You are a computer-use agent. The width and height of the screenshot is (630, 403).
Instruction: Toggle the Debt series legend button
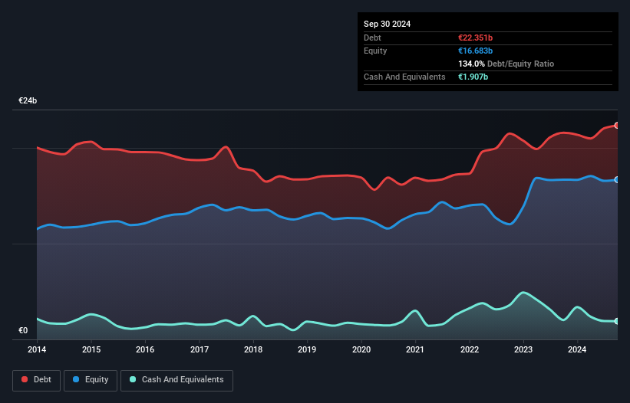(37, 380)
